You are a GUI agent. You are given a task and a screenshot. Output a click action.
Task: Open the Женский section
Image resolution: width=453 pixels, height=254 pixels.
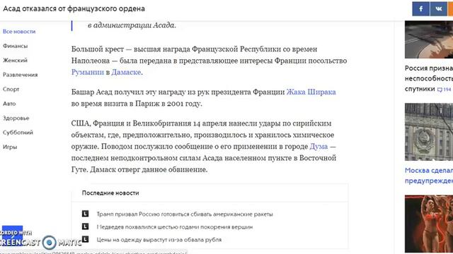15,60
